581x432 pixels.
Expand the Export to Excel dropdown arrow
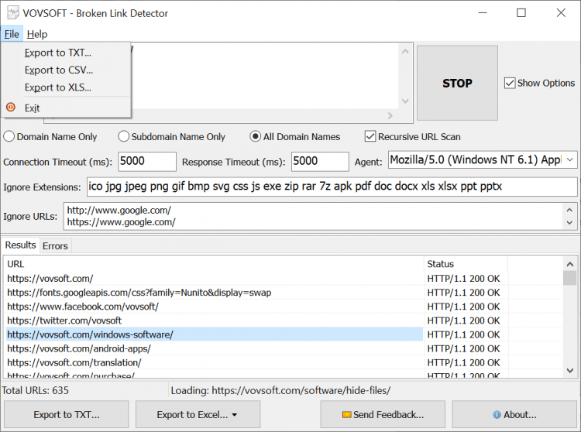(235, 415)
